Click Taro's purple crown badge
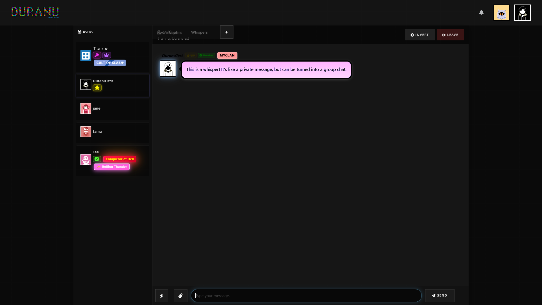This screenshot has width=542, height=305. click(106, 55)
